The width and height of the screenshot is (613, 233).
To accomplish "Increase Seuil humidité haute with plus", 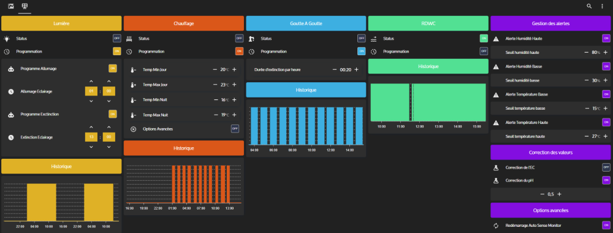I will [605, 52].
